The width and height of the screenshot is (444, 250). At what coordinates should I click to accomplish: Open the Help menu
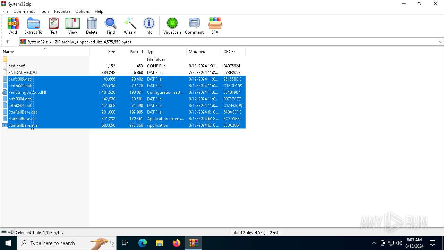(99, 11)
